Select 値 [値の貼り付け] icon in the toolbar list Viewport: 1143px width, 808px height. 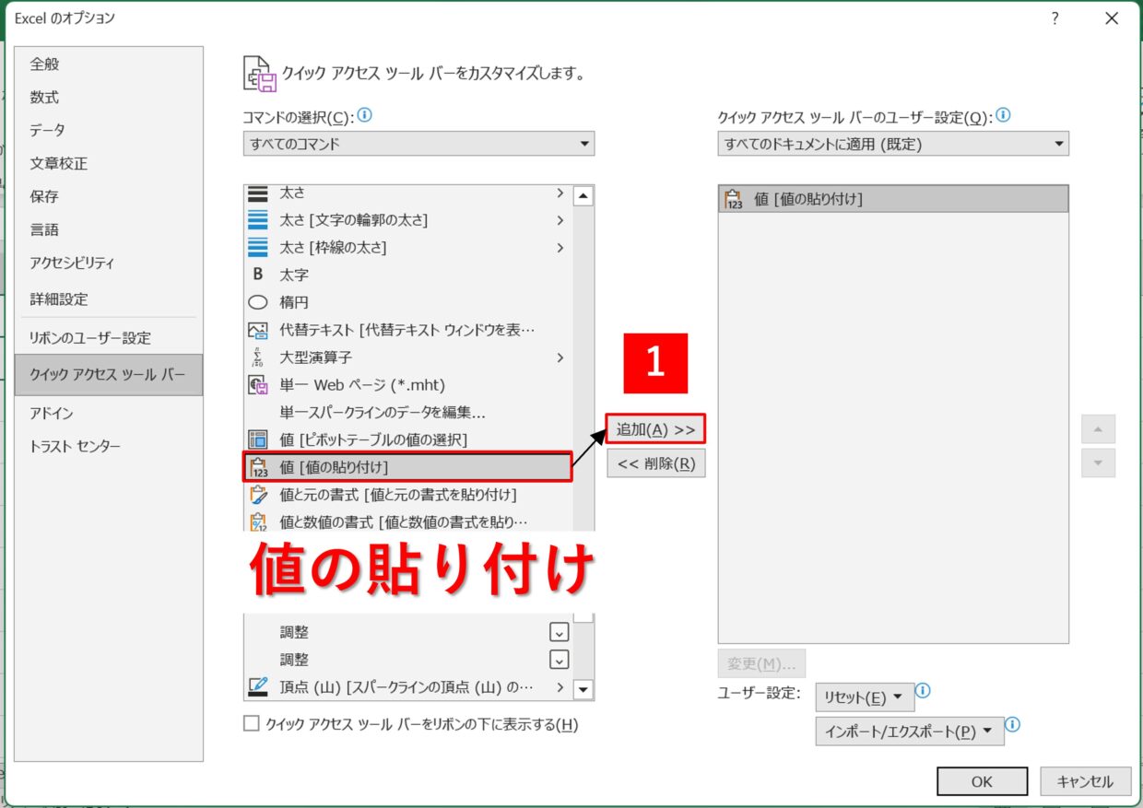734,198
